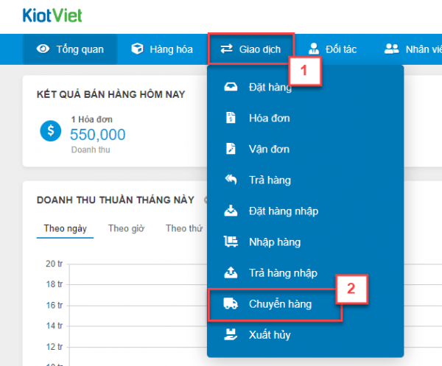Click the Trả hàng nhập upload icon
Viewport: 442px width, 366px height.
click(231, 273)
